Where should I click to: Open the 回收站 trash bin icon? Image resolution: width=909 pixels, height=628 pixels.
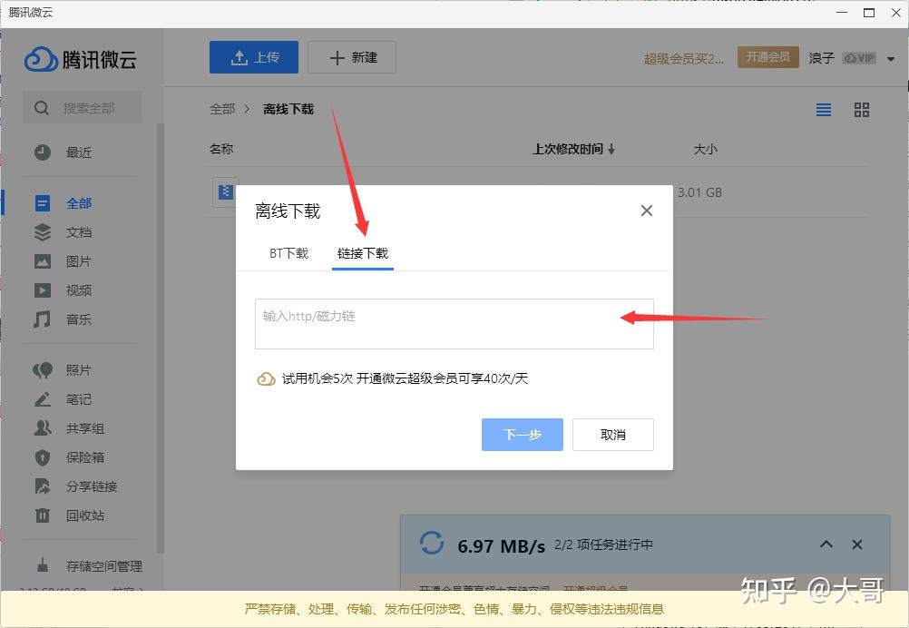pyautogui.click(x=43, y=515)
